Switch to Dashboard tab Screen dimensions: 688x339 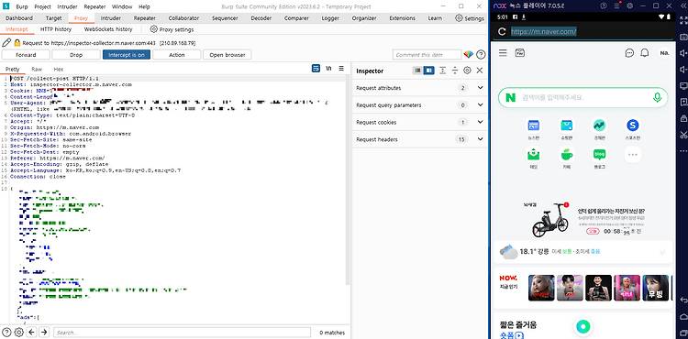point(19,18)
